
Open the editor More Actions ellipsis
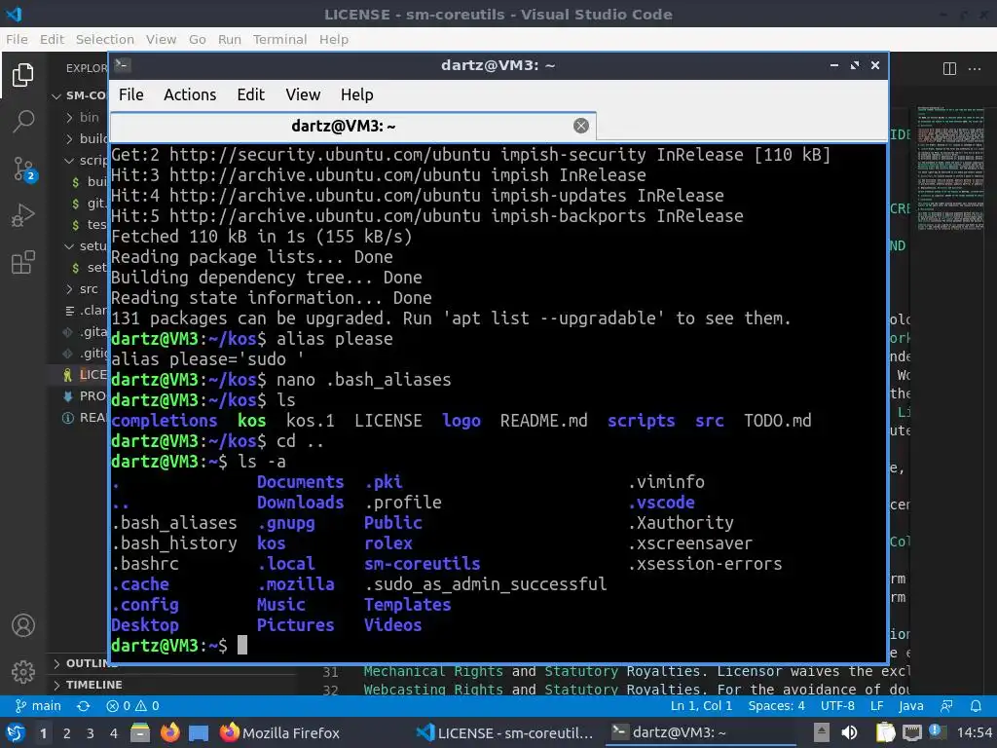point(974,69)
